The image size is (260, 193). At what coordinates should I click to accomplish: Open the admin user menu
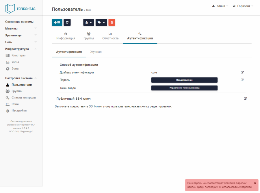pyautogui.click(x=220, y=6)
